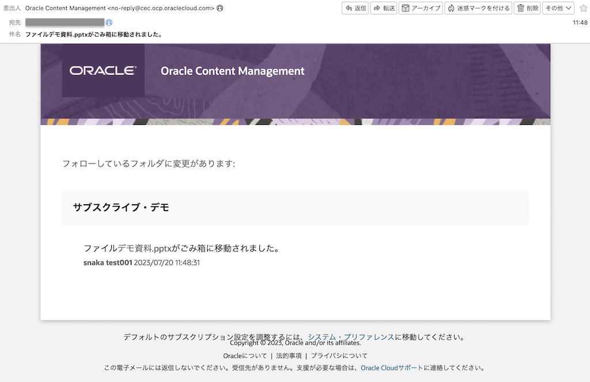Click the 返信 (Reply) button
The width and height of the screenshot is (590, 382).
[355, 8]
